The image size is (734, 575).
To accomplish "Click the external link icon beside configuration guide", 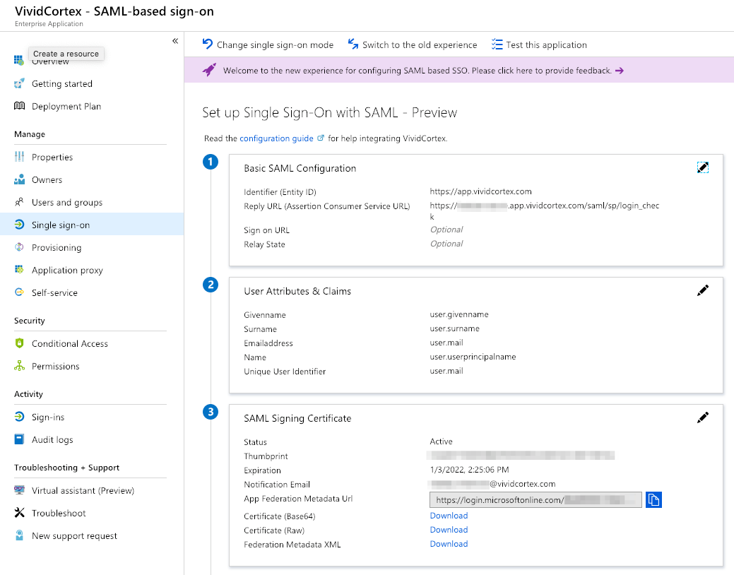I will (x=321, y=138).
